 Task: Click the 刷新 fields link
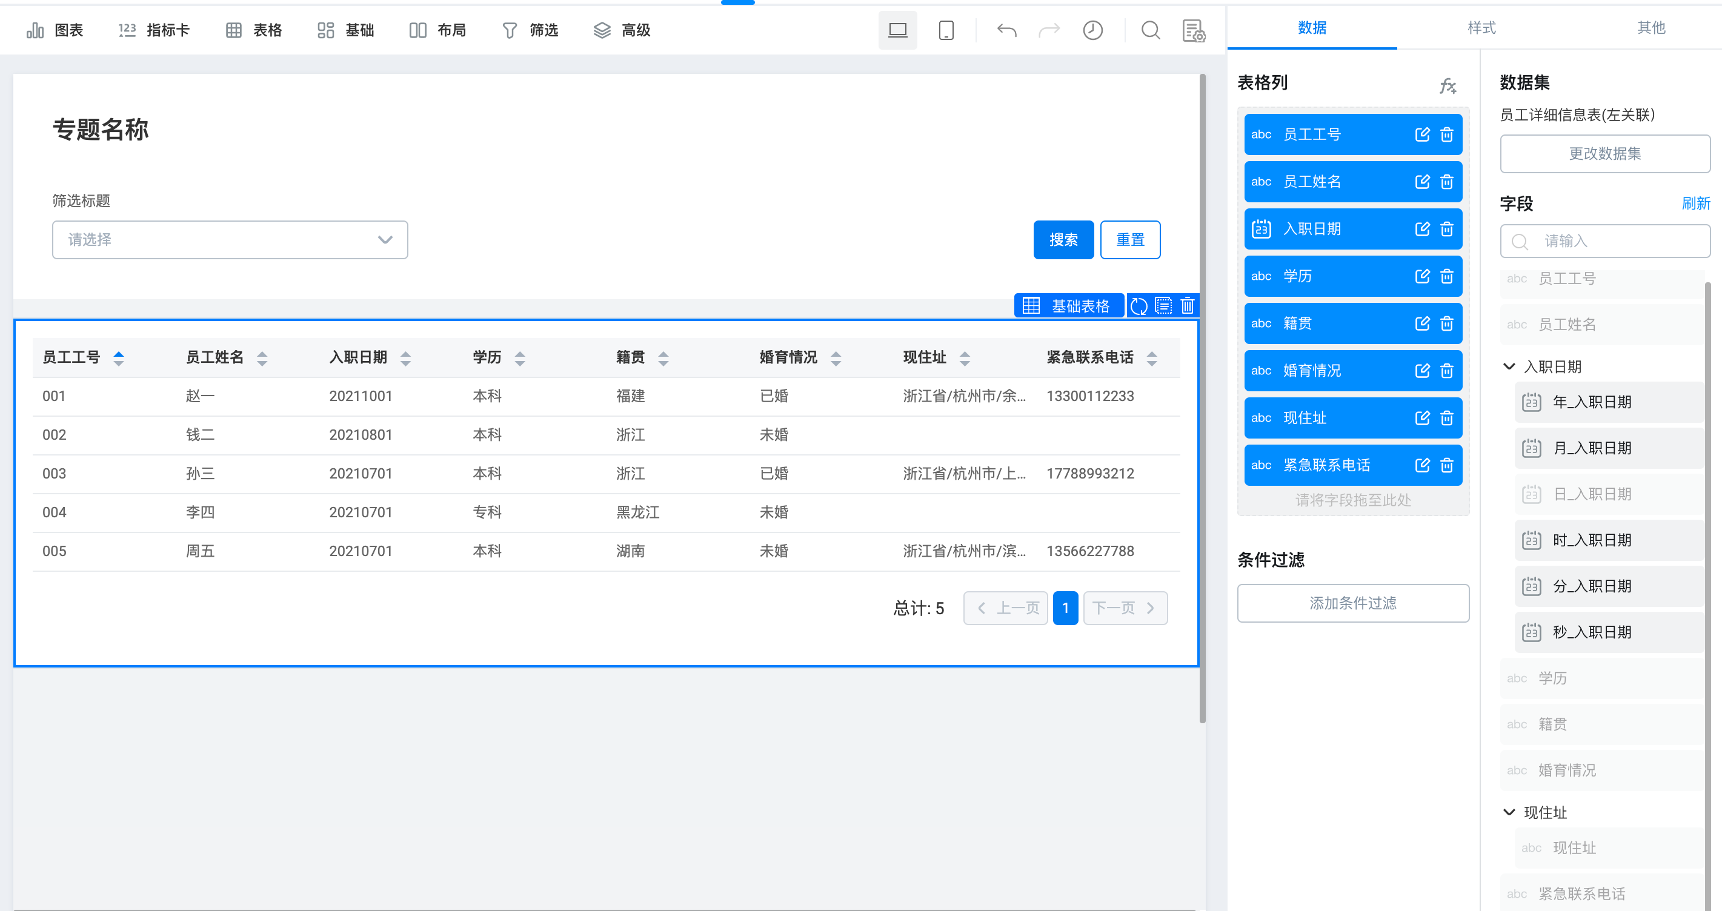pos(1696,204)
